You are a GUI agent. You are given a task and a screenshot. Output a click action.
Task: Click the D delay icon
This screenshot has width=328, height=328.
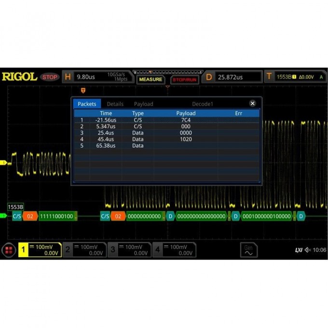click(x=209, y=77)
